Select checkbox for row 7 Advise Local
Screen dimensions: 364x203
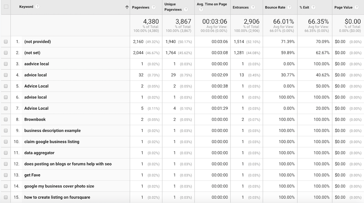(x=6, y=108)
